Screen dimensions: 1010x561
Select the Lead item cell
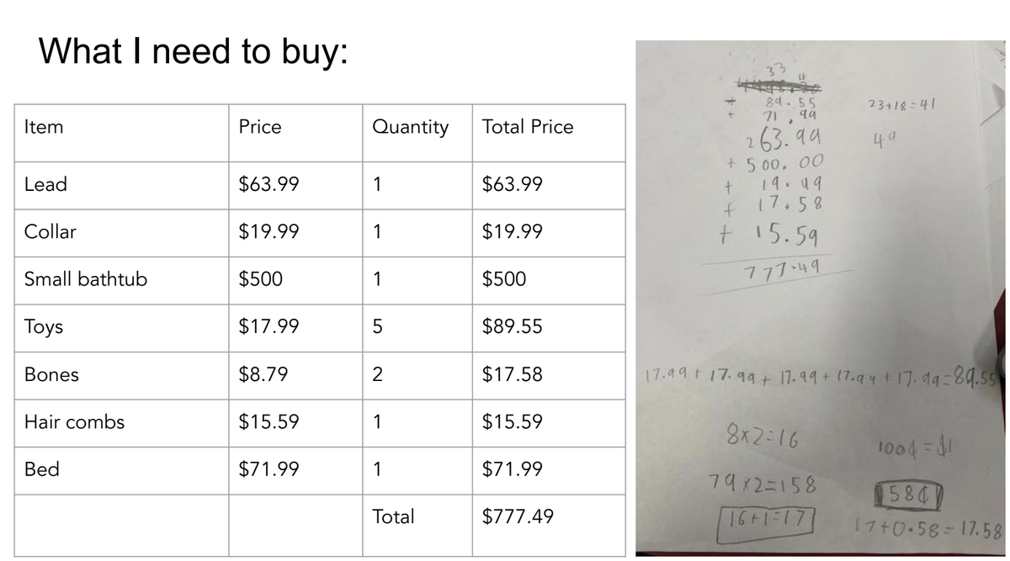click(121, 185)
